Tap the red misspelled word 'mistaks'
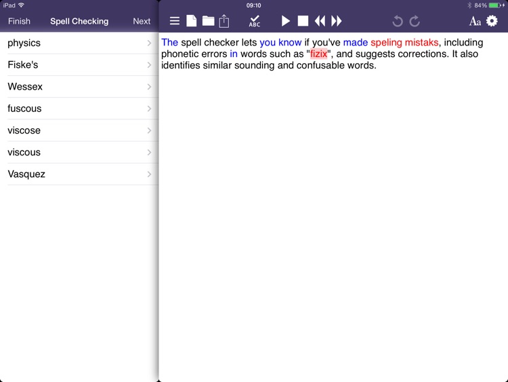The image size is (508, 382). [421, 43]
